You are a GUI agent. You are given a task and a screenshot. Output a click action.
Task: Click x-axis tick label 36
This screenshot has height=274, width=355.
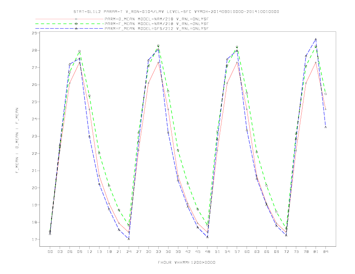tap(168, 252)
